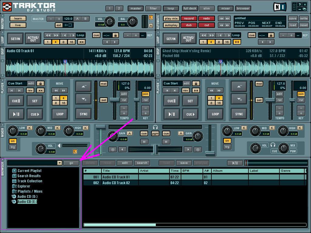Click the headphones icon above pgm

(155, 127)
